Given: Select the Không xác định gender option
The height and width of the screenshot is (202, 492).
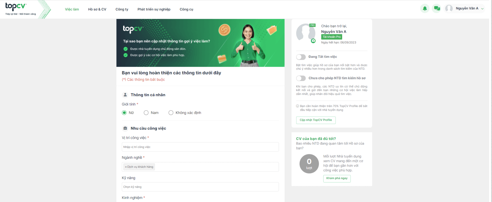Looking at the screenshot, I should tap(171, 113).
